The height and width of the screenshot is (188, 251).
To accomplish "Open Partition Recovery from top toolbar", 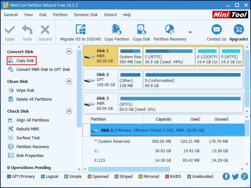I will click(170, 33).
